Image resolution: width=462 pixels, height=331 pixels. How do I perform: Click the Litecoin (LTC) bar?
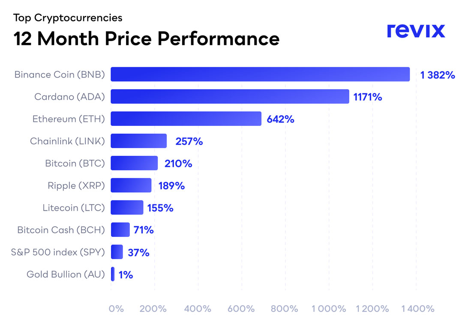coord(127,208)
